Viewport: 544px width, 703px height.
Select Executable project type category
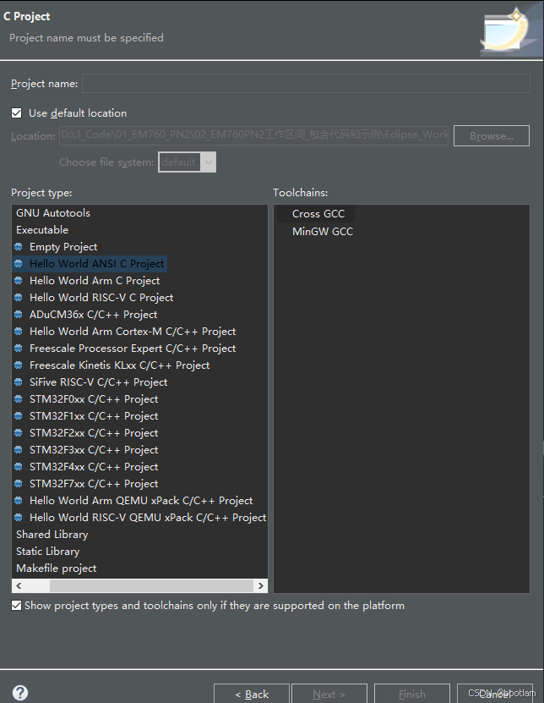42,230
